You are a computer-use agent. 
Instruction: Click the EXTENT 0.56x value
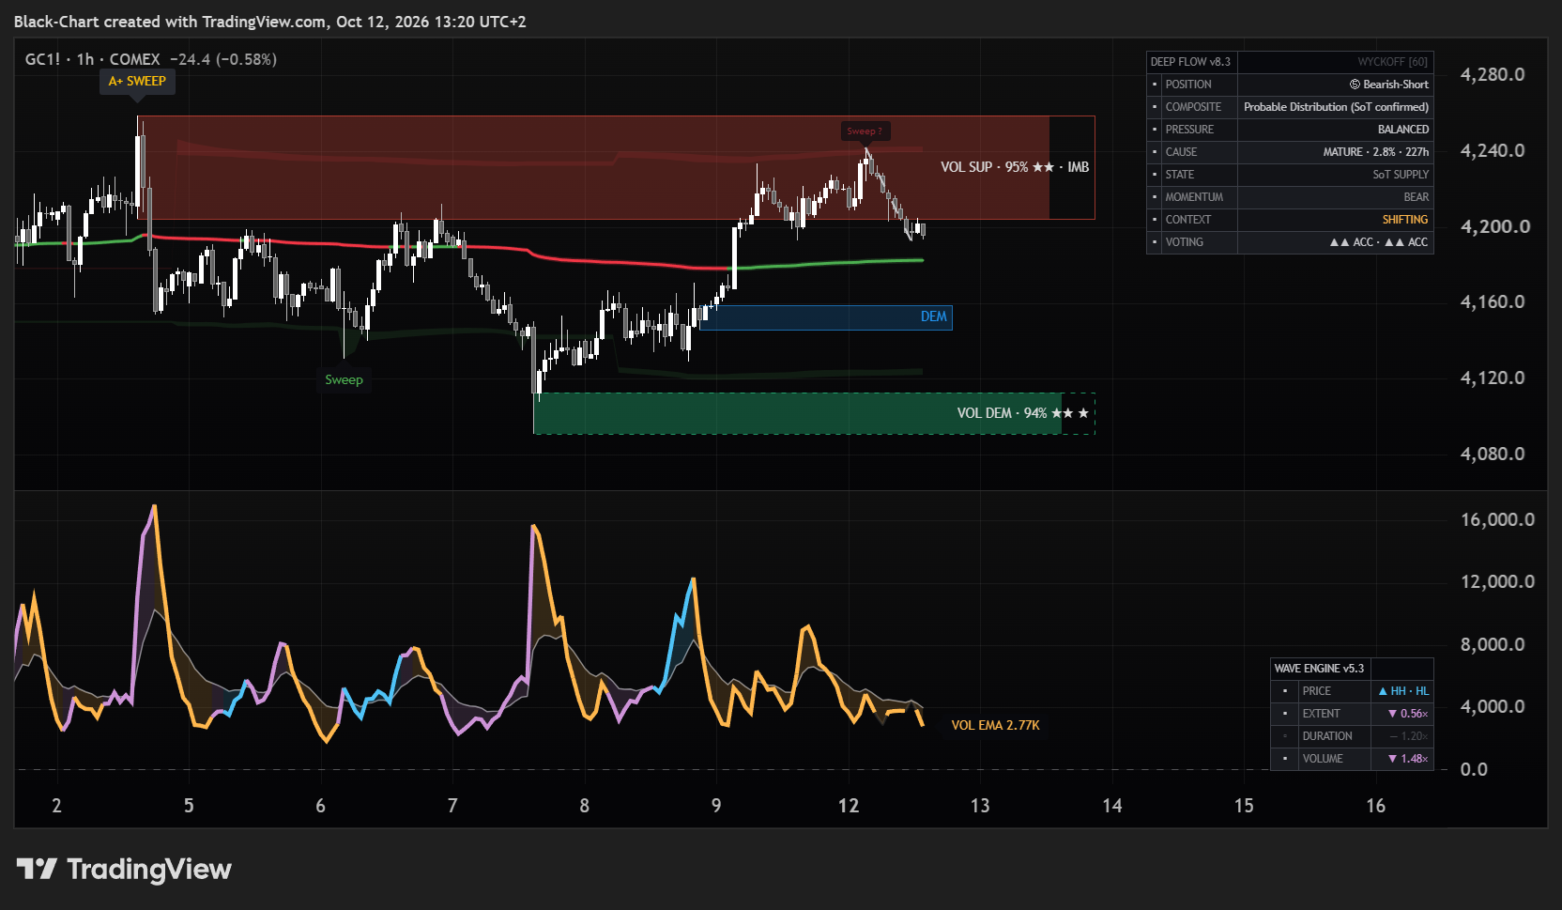1408,714
